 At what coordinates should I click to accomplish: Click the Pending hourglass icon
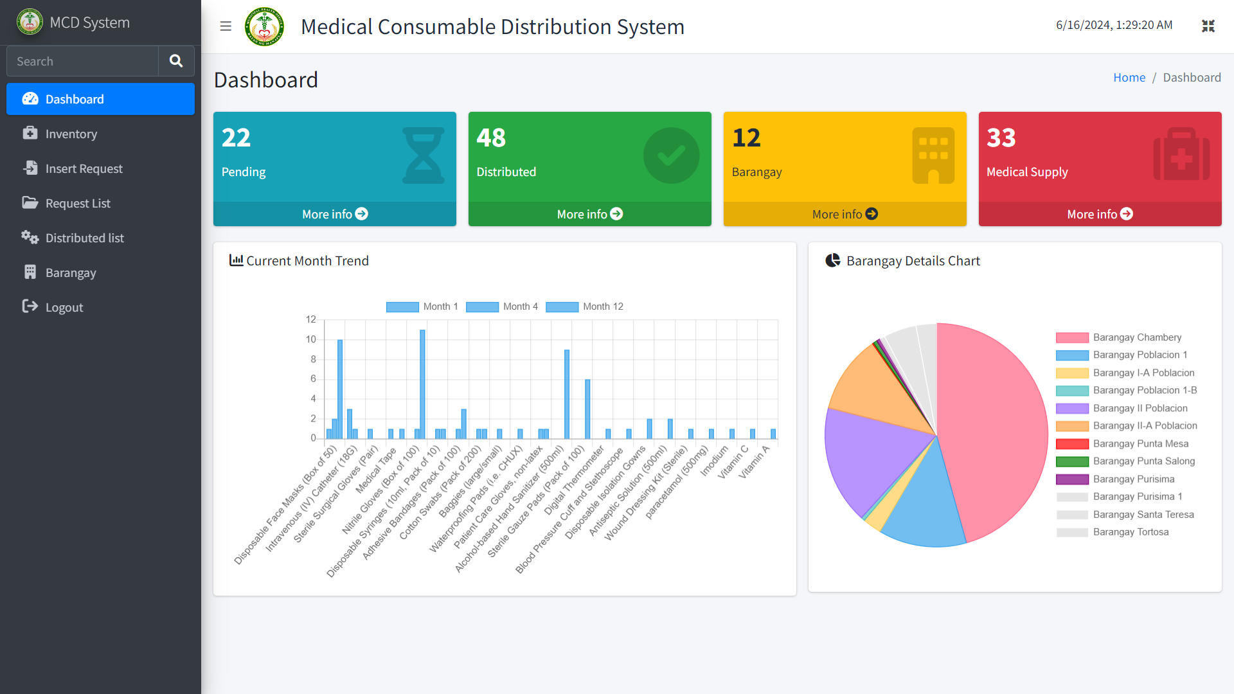click(423, 156)
